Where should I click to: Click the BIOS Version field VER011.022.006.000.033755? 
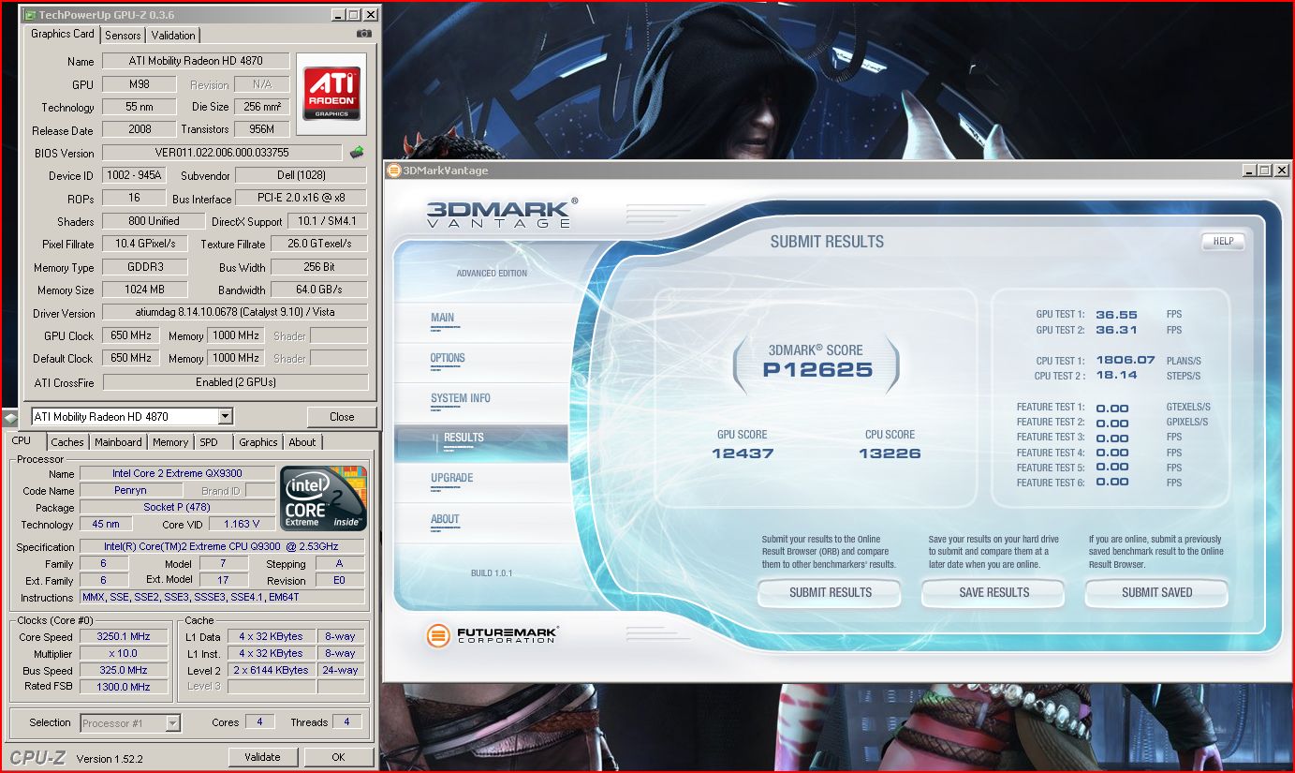click(222, 153)
